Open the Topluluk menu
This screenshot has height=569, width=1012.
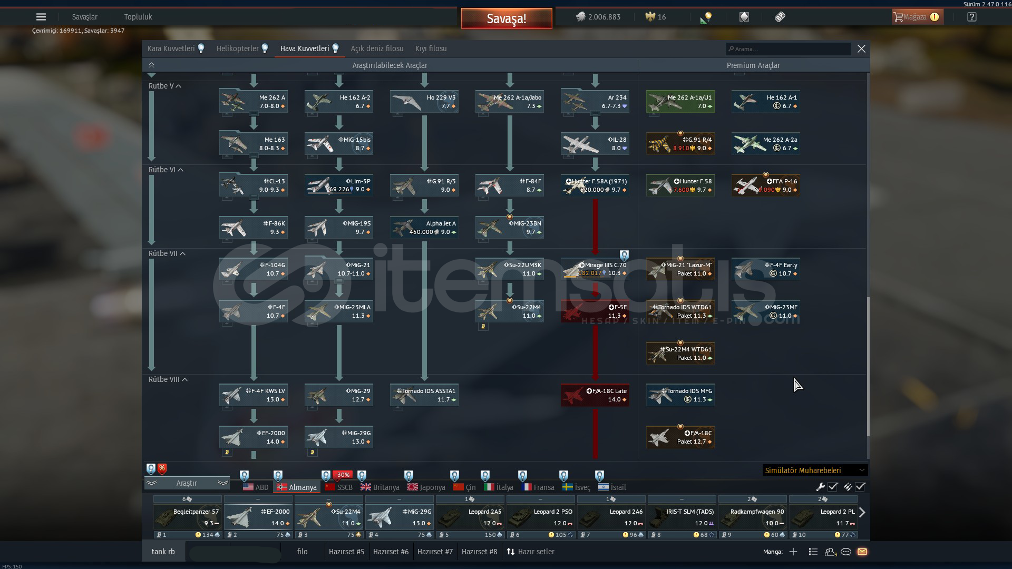pos(138,17)
